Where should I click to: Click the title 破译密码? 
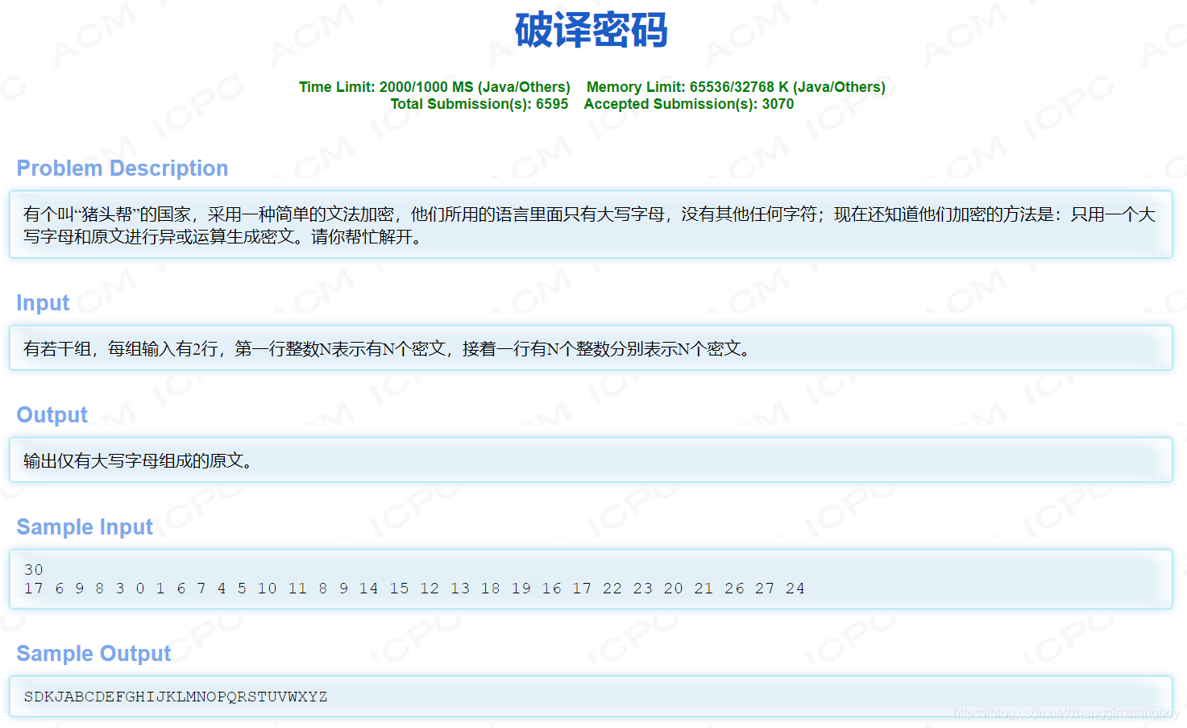591,31
